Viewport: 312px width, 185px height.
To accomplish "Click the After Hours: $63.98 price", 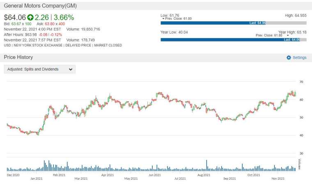I will point(20,34).
